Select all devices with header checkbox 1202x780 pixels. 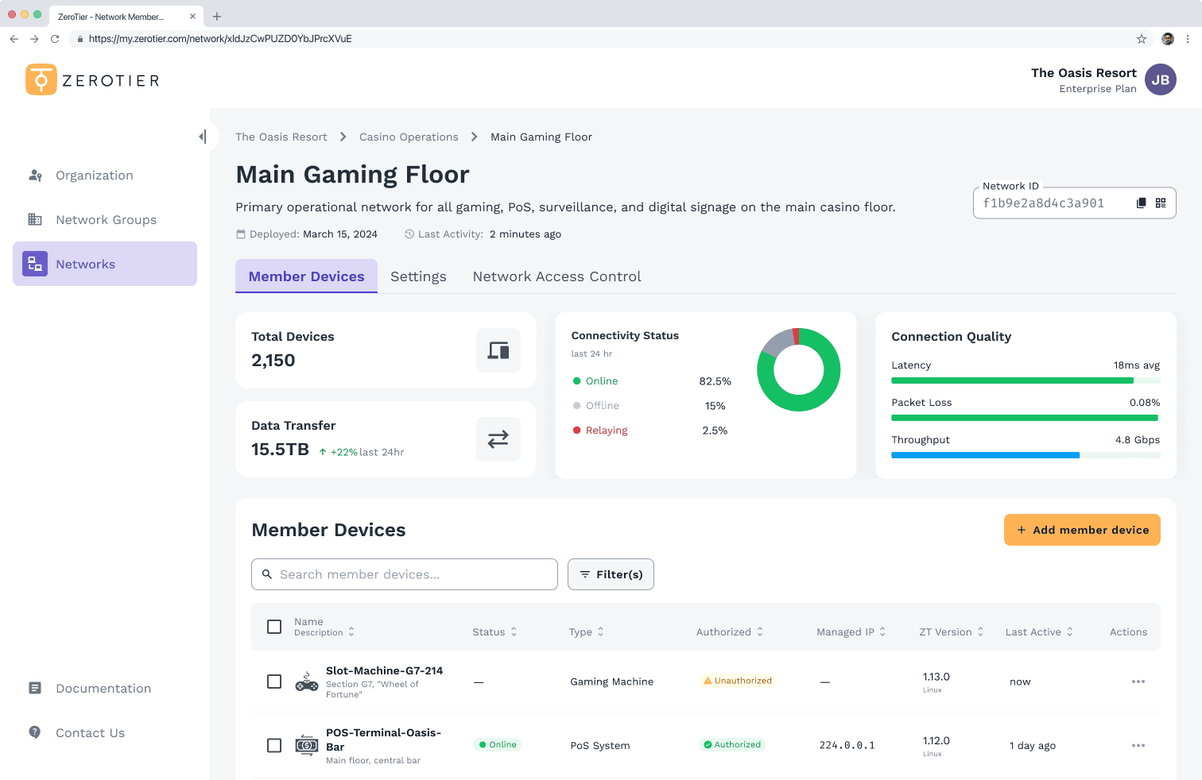pyautogui.click(x=274, y=627)
